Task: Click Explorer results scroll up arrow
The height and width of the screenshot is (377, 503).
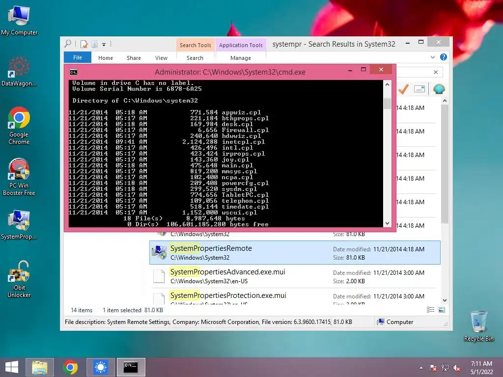Action: point(445,101)
